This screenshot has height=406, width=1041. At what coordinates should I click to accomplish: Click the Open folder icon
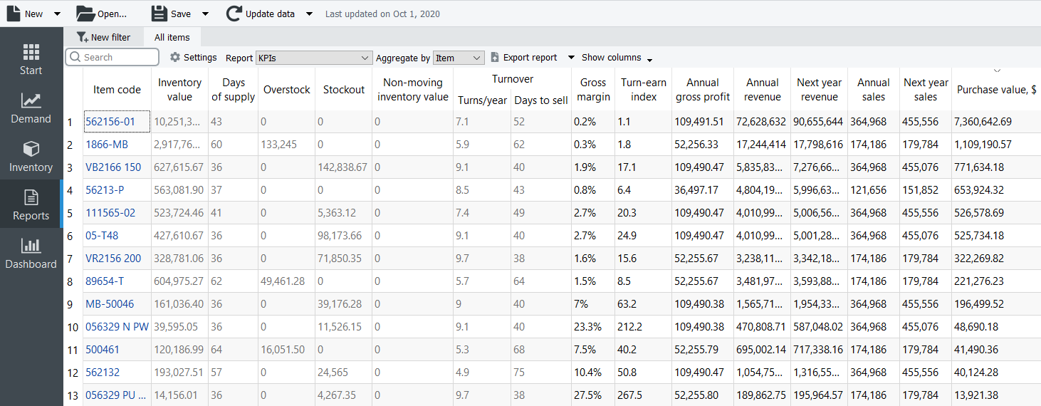[x=85, y=14]
